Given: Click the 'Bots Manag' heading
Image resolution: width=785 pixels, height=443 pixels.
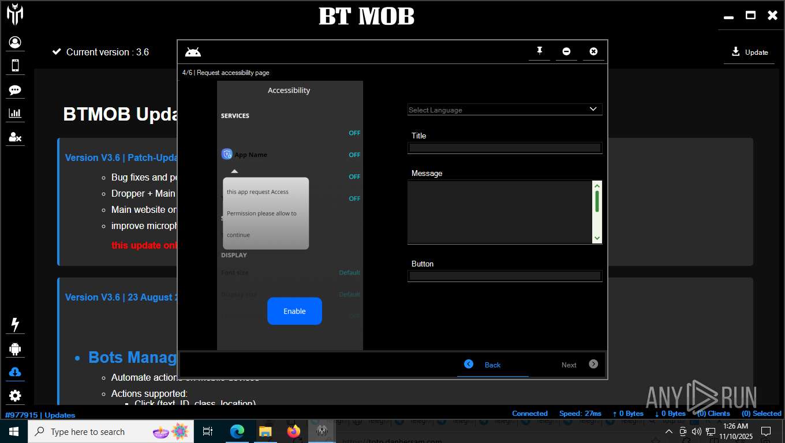Looking at the screenshot, I should click(133, 357).
